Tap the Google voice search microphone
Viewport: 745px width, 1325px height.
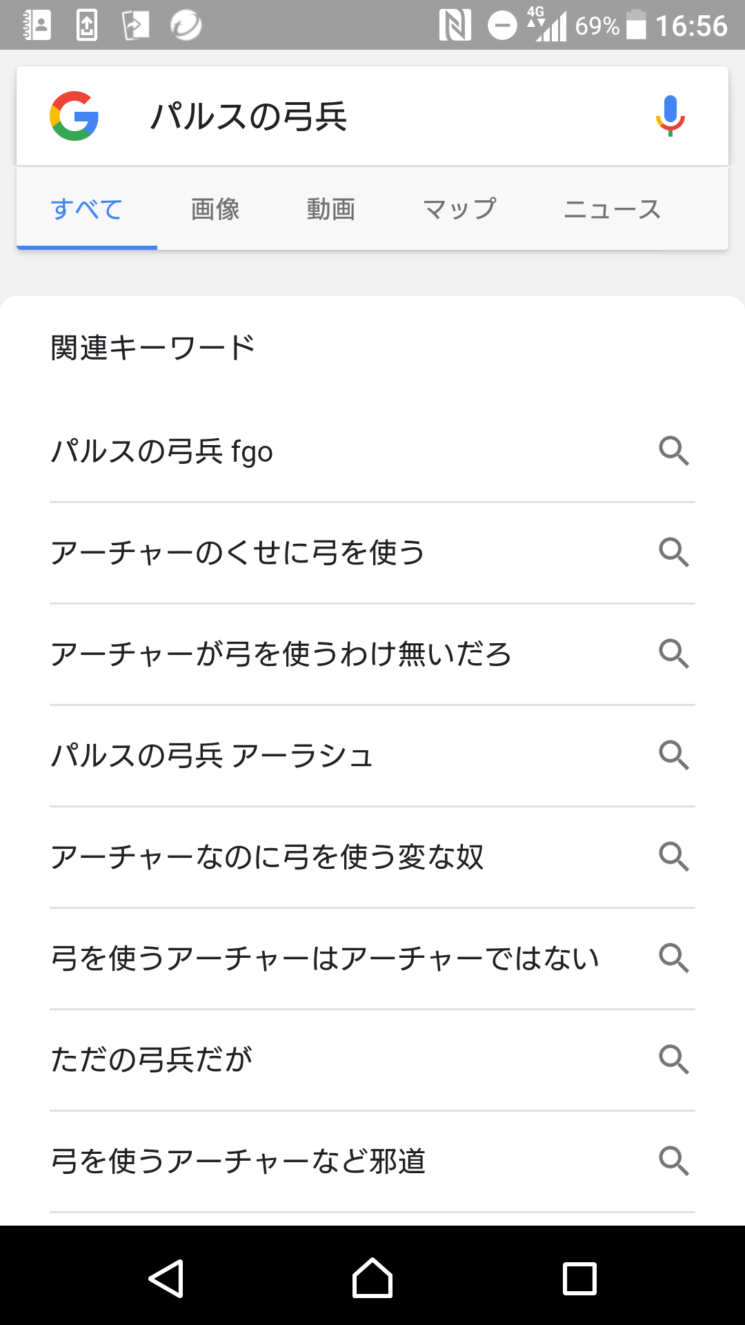(x=670, y=116)
